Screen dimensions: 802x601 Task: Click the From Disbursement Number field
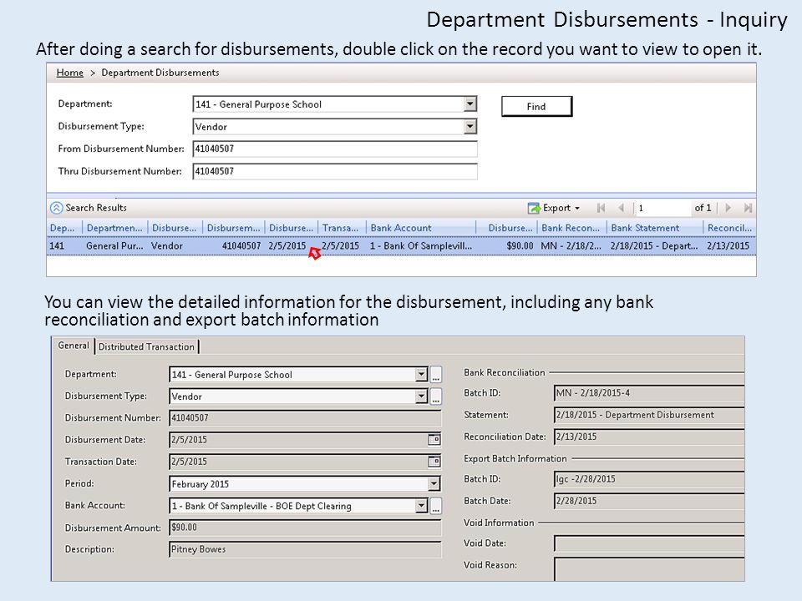point(335,149)
